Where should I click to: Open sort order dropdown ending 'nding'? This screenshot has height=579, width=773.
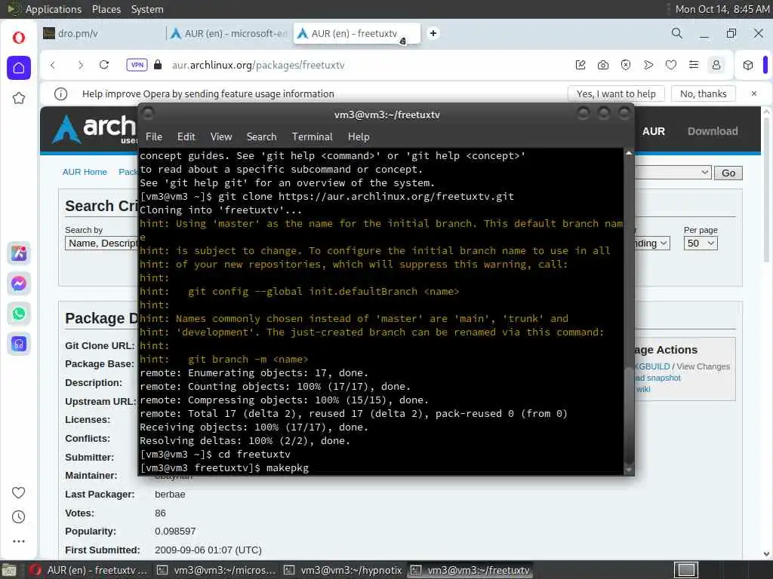coord(651,244)
